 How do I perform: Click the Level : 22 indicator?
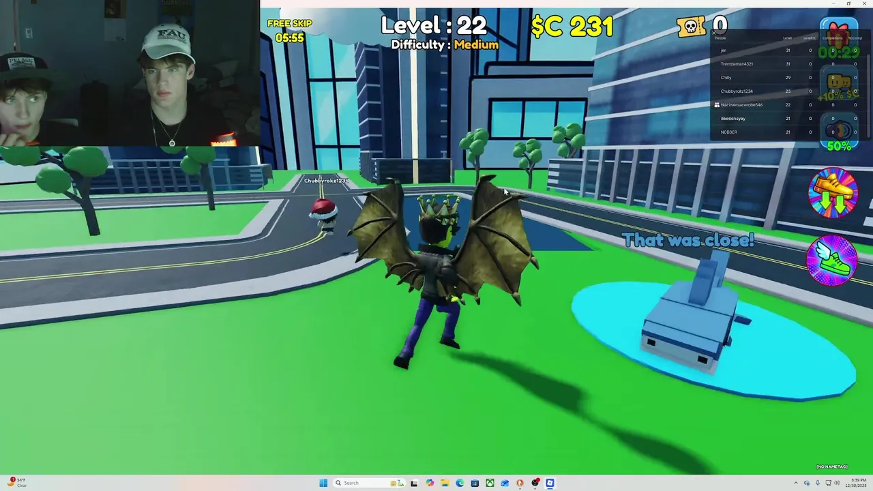coord(434,25)
